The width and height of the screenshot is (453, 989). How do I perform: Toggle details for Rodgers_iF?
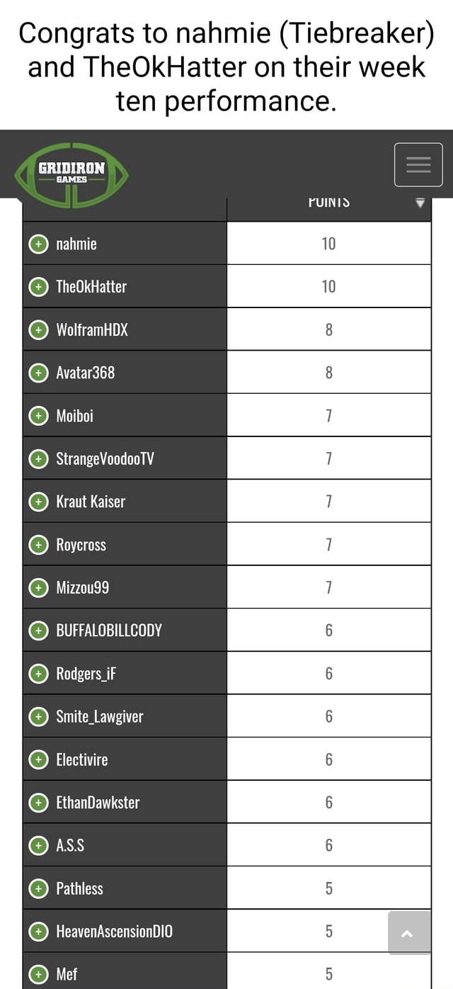click(38, 673)
